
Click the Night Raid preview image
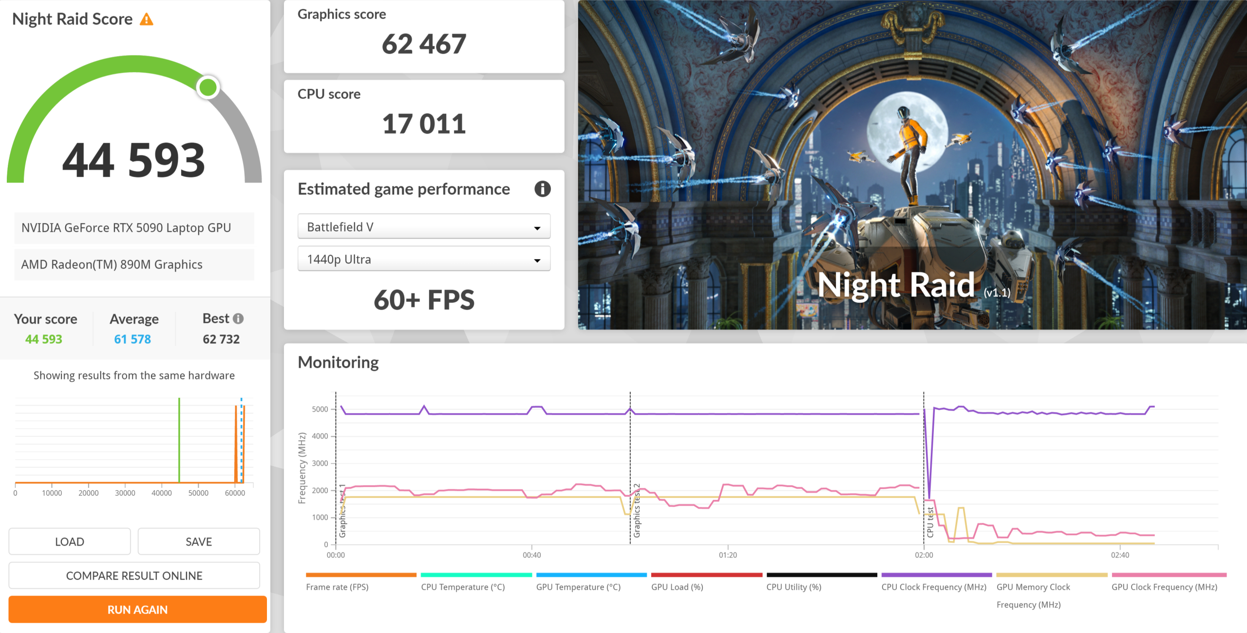coord(911,165)
